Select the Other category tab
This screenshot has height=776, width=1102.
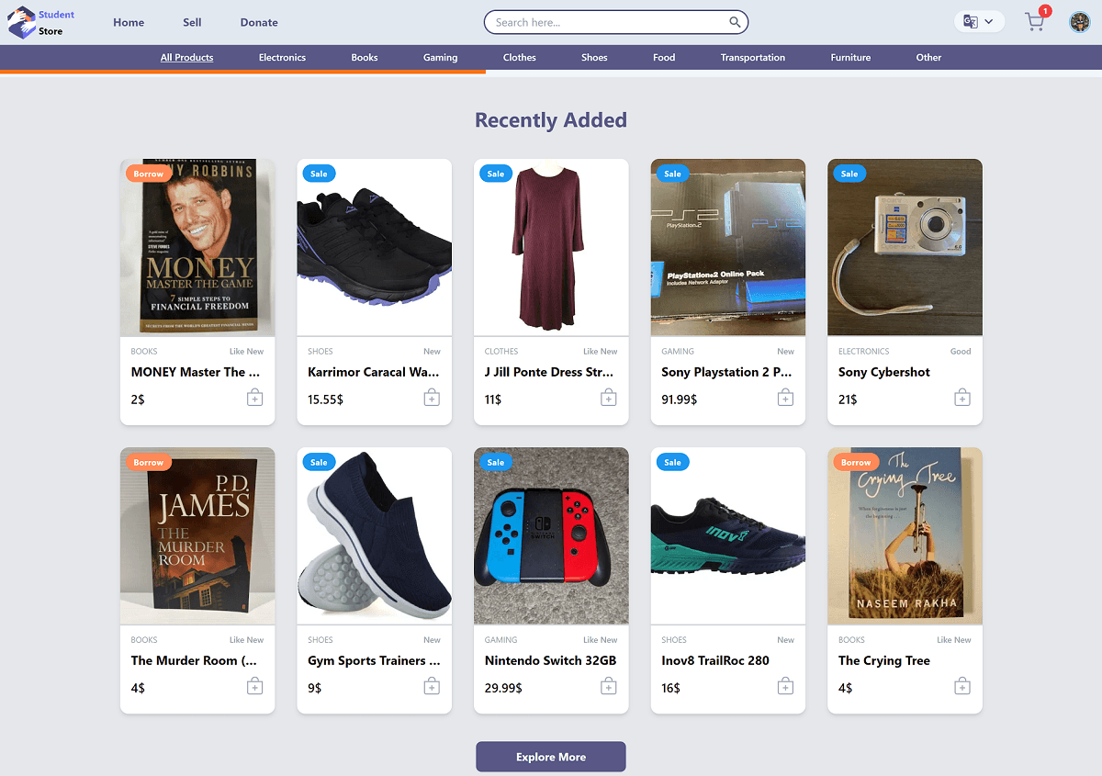point(928,57)
